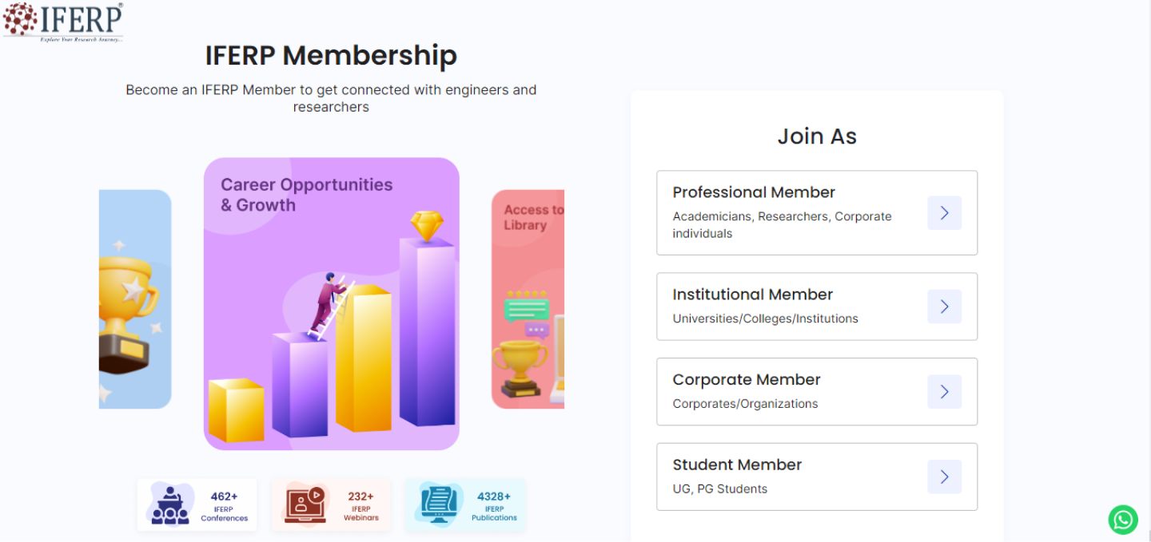Click the 462+ conferences count
This screenshot has width=1151, height=542.
(224, 497)
